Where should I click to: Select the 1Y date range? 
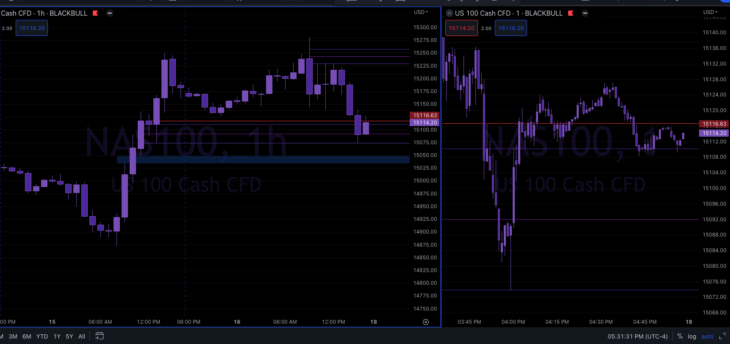click(57, 336)
